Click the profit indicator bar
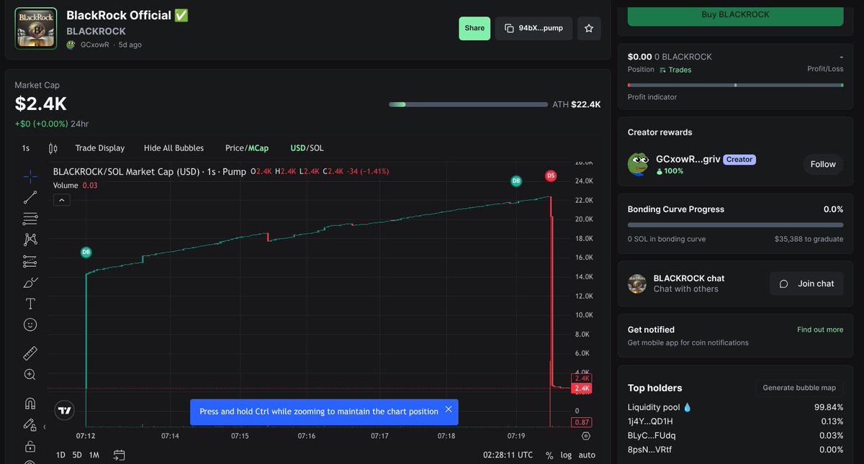The width and height of the screenshot is (864, 464). pos(735,85)
